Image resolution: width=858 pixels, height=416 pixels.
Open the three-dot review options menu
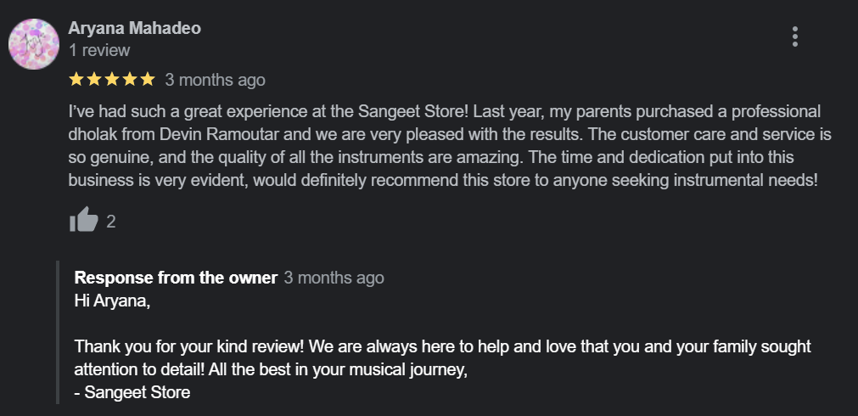click(x=795, y=37)
